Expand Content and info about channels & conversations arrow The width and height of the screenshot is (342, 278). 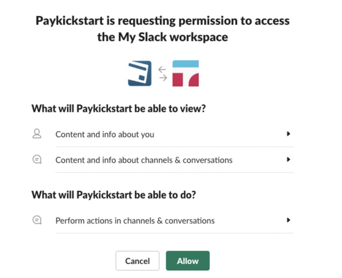[288, 159]
